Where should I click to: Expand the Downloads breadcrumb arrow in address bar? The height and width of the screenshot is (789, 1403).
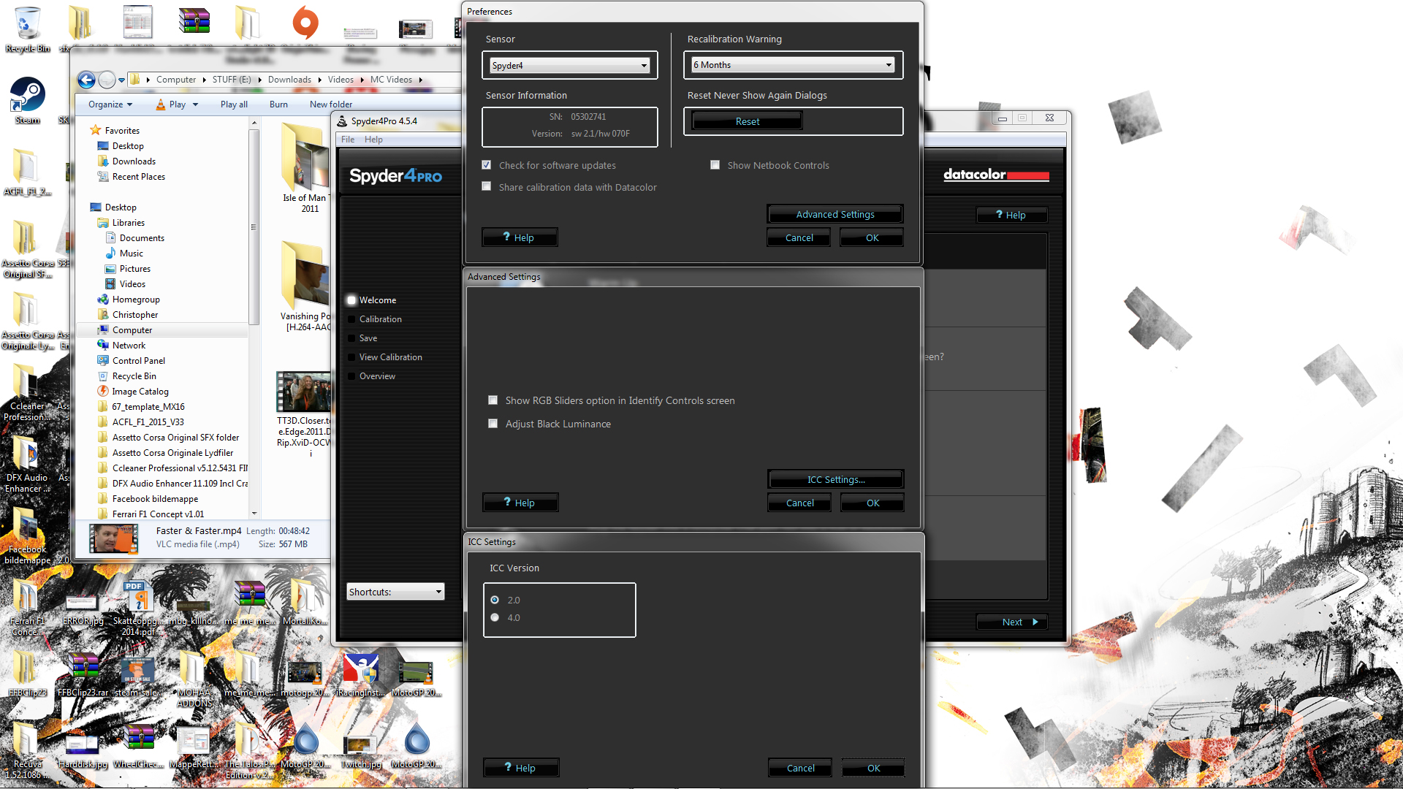[x=319, y=80]
